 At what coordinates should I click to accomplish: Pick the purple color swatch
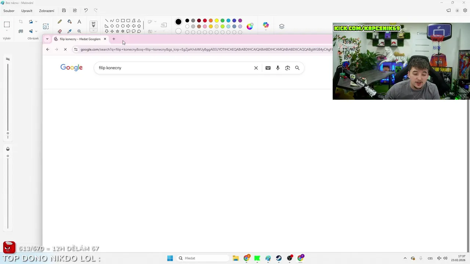click(240, 21)
